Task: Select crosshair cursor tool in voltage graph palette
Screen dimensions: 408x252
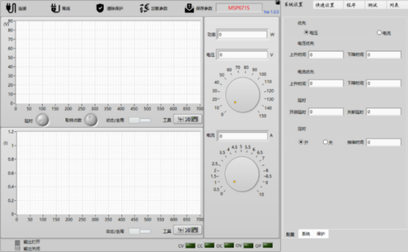Action: coord(180,119)
